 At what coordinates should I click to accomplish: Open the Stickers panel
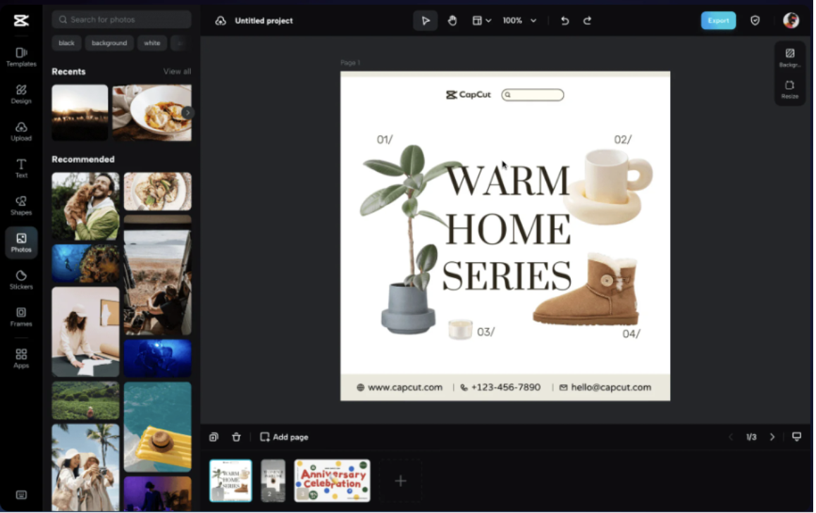point(21,280)
